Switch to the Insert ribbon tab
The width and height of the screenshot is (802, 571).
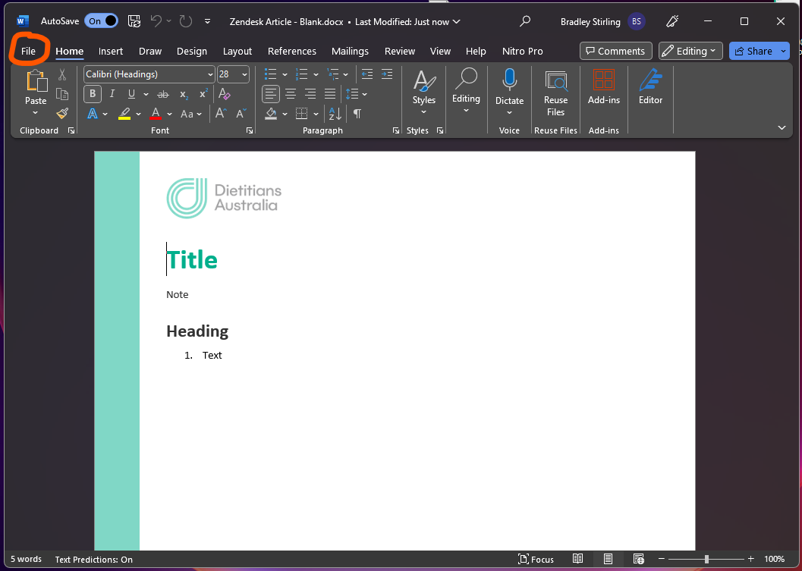point(111,51)
